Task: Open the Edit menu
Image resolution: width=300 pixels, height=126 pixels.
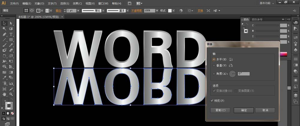Action: tap(27, 3)
